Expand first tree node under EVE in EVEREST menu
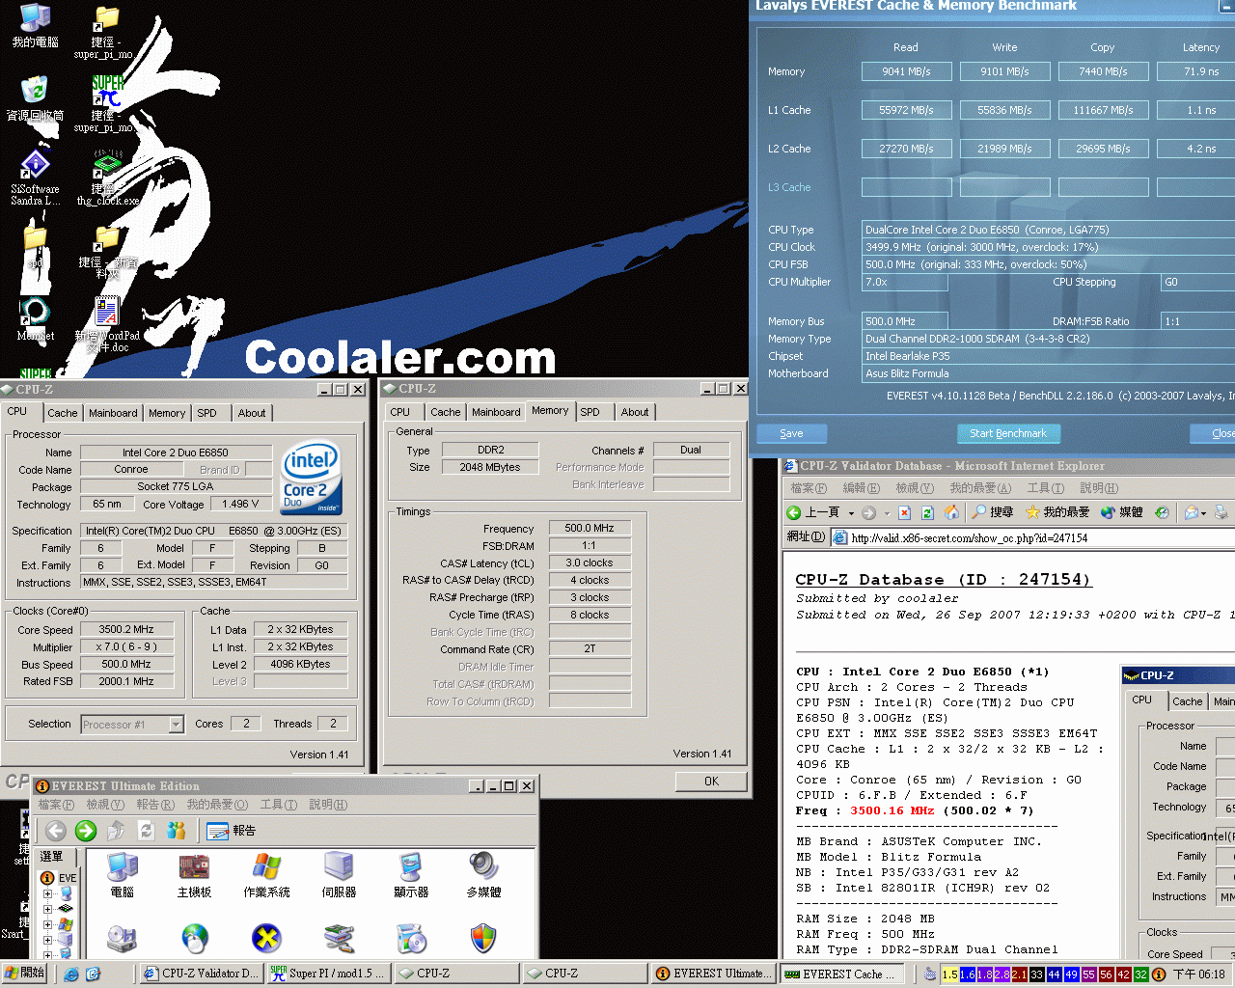The width and height of the screenshot is (1235, 988). pyautogui.click(x=47, y=893)
